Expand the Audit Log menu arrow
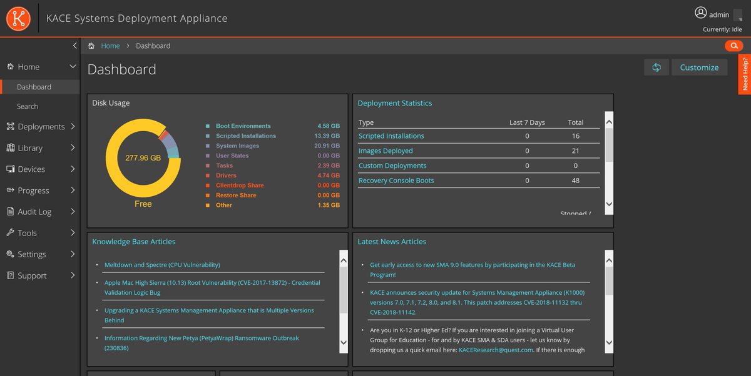Viewport: 751px width, 376px height. click(73, 211)
